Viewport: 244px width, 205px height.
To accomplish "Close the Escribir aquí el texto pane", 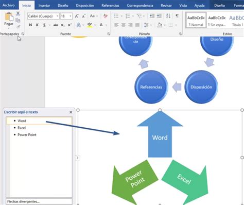I will [x=71, y=112].
